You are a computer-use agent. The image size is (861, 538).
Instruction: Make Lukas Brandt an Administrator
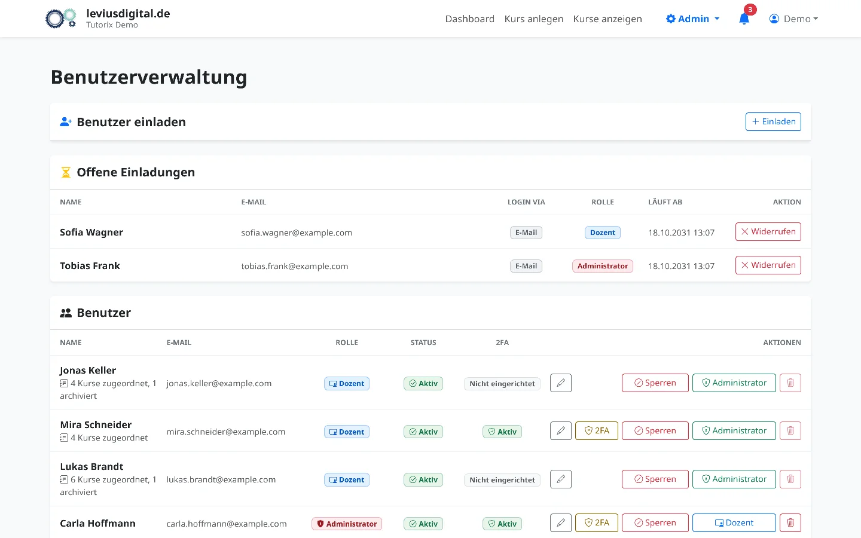coord(734,479)
